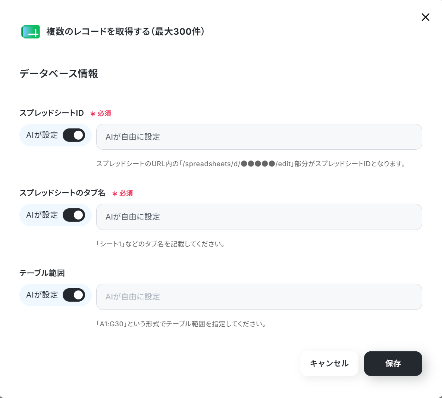The height and width of the screenshot is (398, 442).
Task: Toggle AIが設定 for スプレッドシートのタブ名
Action: (74, 215)
